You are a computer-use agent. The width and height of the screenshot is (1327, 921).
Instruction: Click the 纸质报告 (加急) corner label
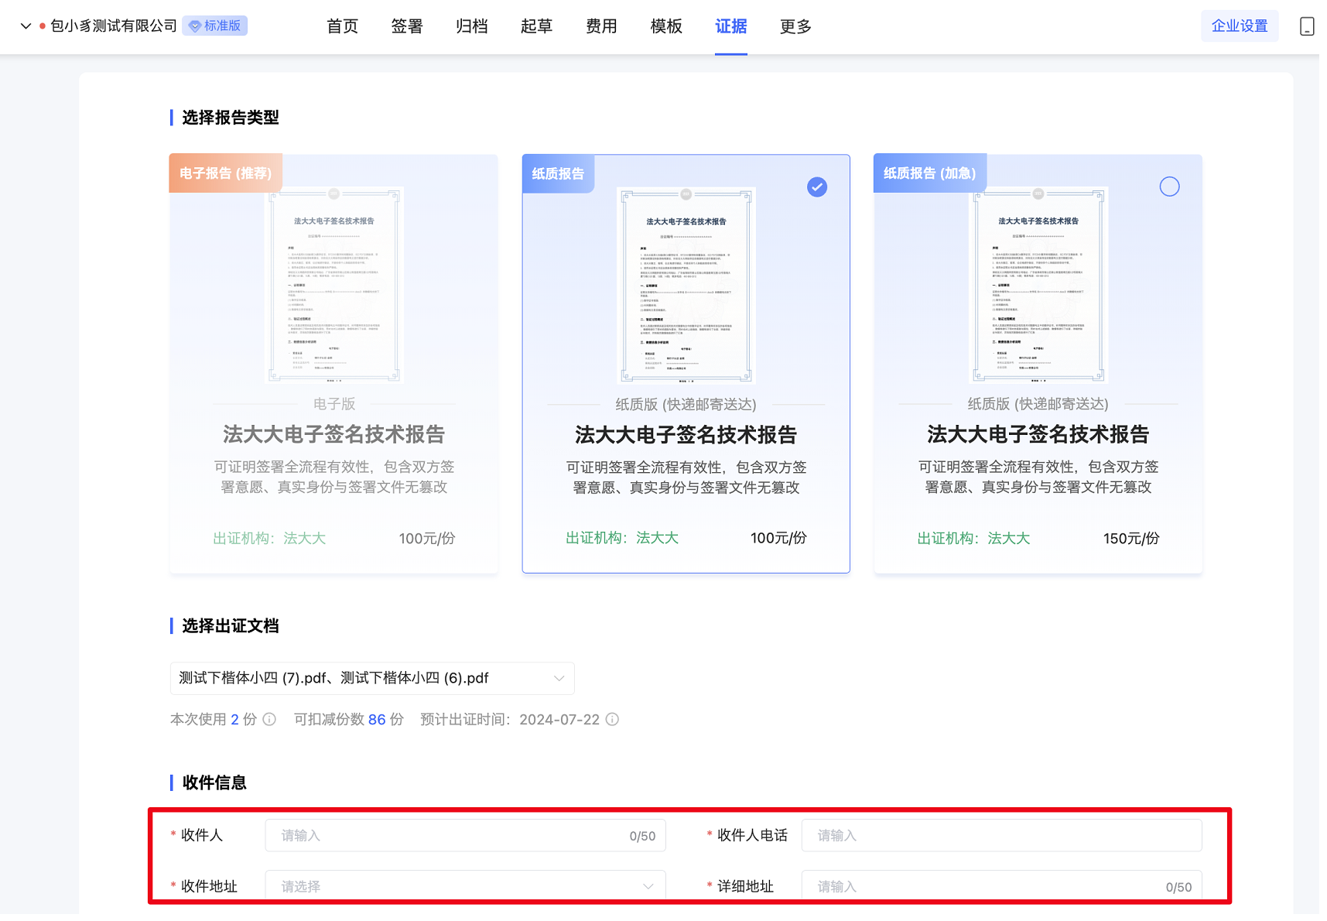coord(930,173)
